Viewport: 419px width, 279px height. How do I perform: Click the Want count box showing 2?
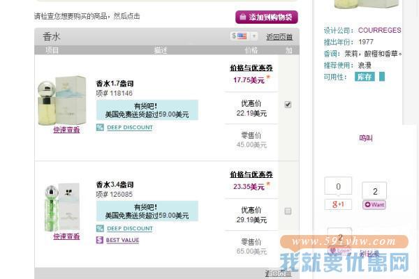pyautogui.click(x=374, y=190)
